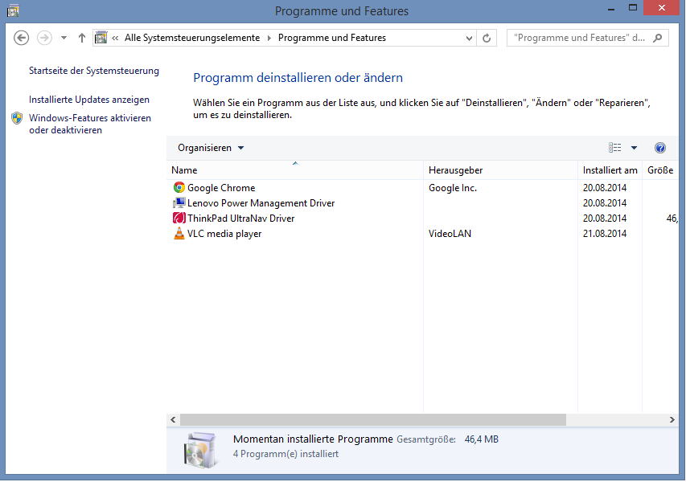Select Lenovo Power Management Driver entry
Viewport: 686px width, 482px height.
pyautogui.click(x=261, y=202)
